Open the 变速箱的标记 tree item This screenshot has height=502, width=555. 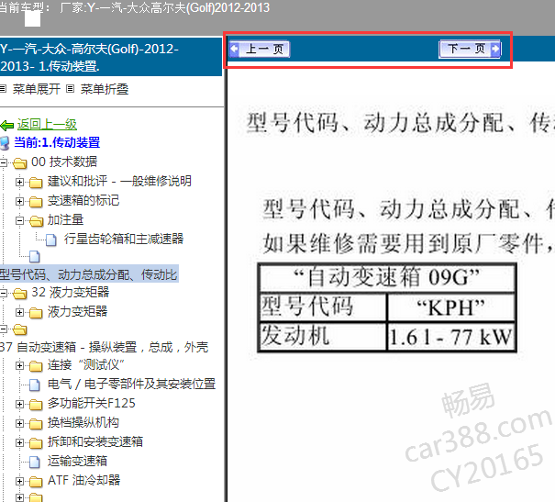[83, 200]
